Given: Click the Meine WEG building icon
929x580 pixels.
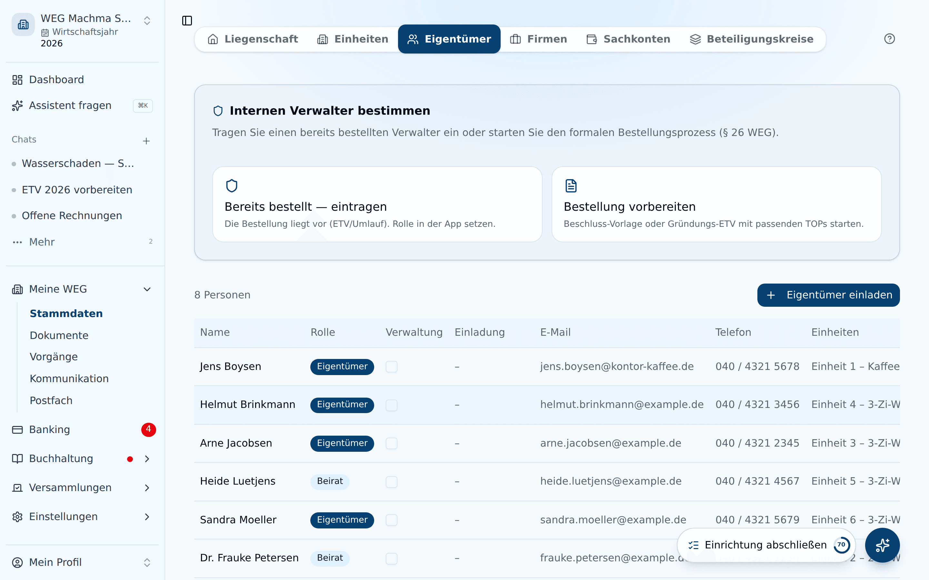Looking at the screenshot, I should pos(17,289).
